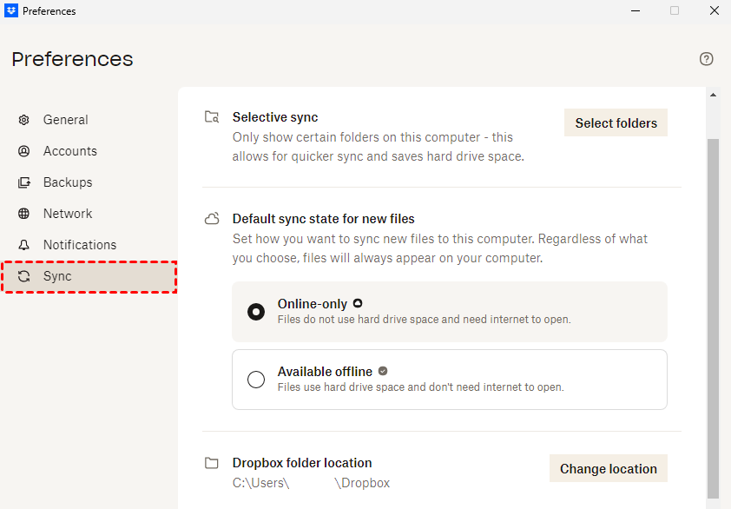Click the Backups icon in sidebar
Screen dimensions: 731x509
(24, 182)
